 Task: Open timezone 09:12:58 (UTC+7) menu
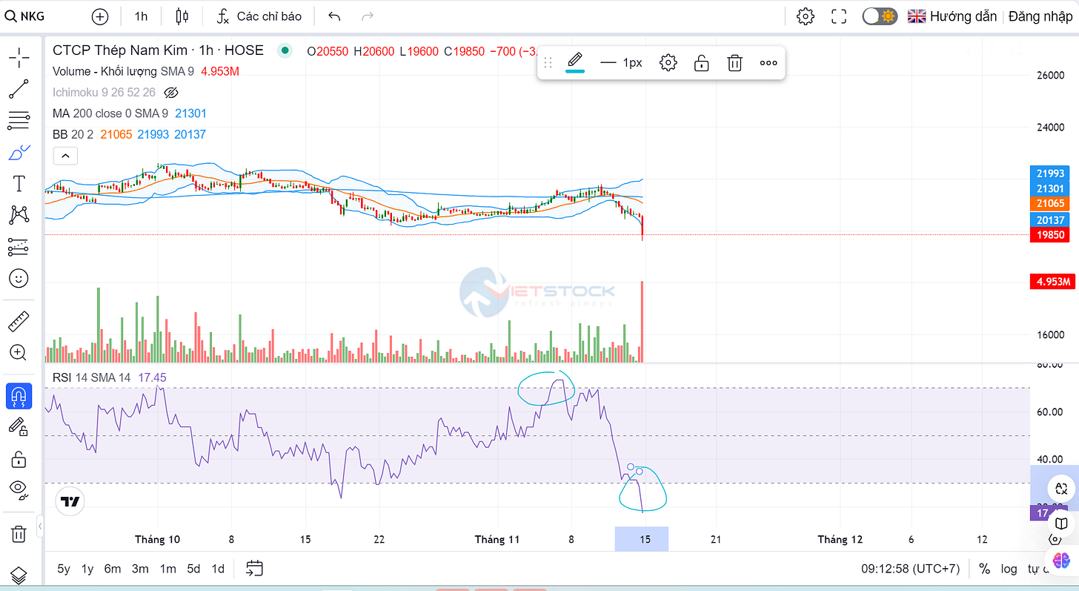pyautogui.click(x=910, y=569)
